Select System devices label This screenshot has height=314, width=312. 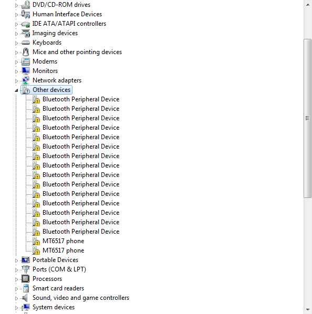click(x=54, y=307)
